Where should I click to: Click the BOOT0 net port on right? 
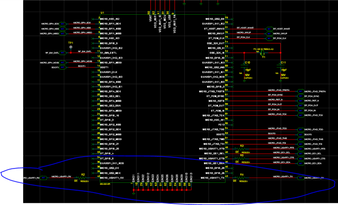click(x=301, y=135)
